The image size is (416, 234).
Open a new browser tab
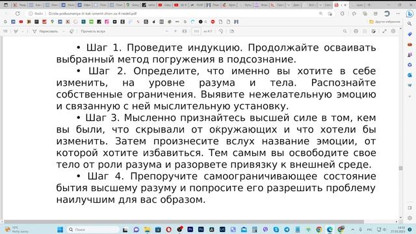[369, 5]
